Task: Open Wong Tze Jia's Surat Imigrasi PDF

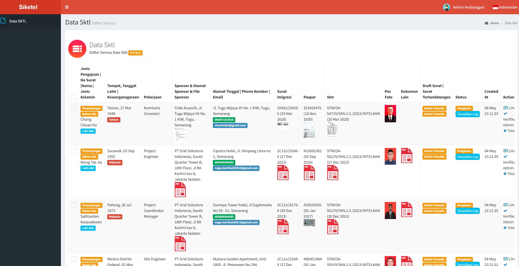Action: [x=283, y=173]
